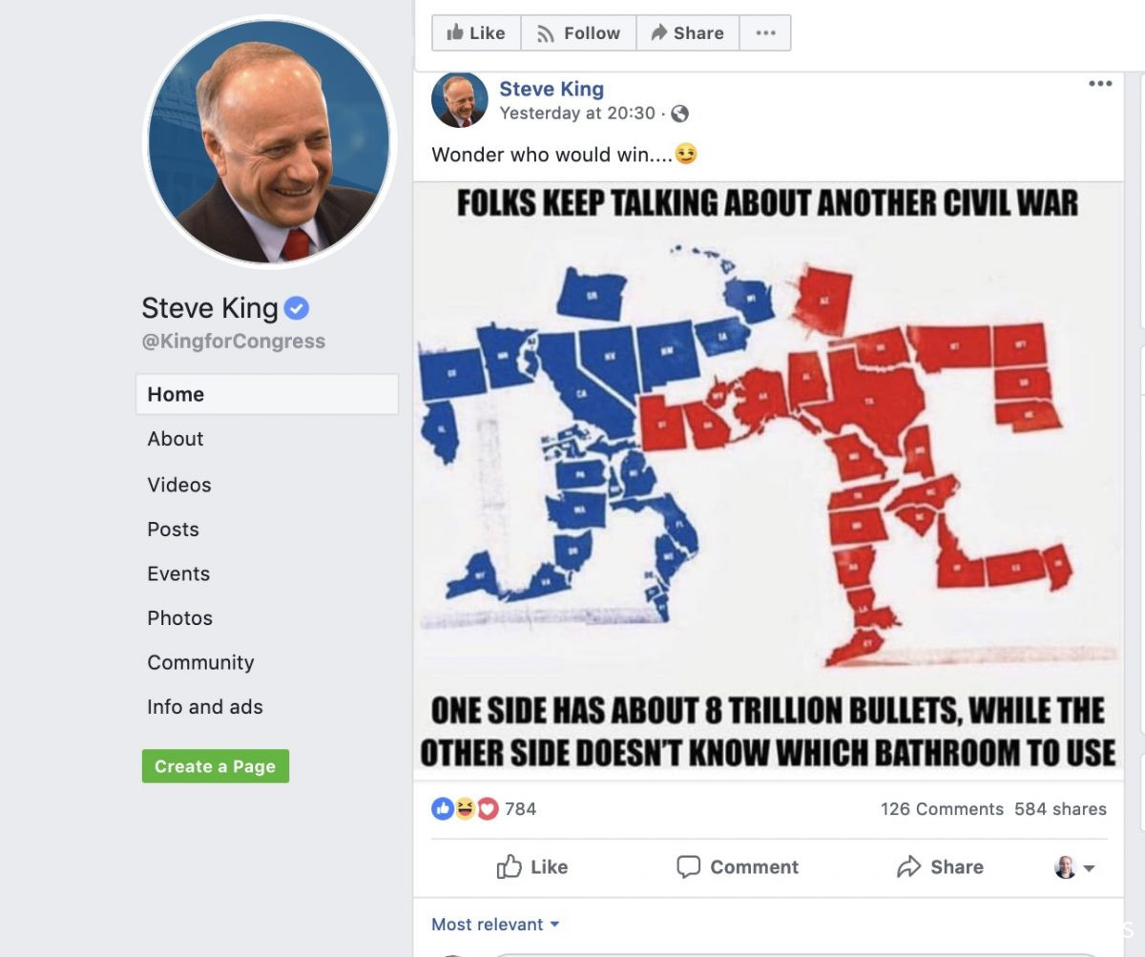This screenshot has height=957, width=1145.
Task: Click the Comment speech bubble icon
Action: [x=688, y=866]
